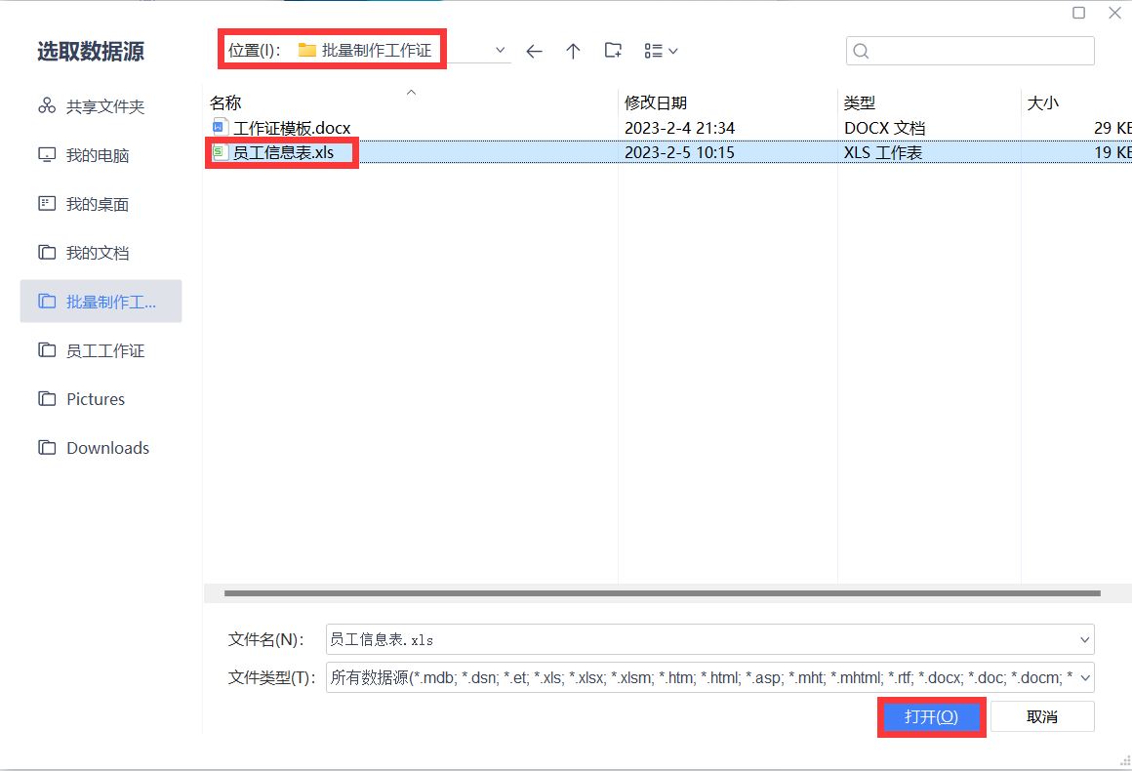Expand the location path dropdown arrow
Image resolution: width=1132 pixels, height=771 pixels.
500,50
